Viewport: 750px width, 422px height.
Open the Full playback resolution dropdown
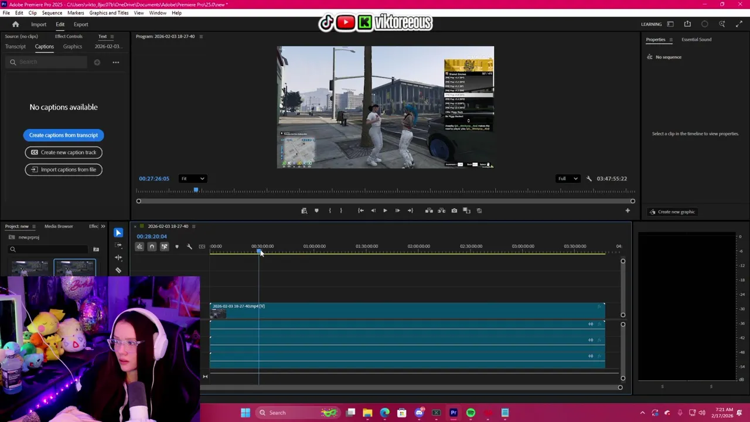(568, 179)
